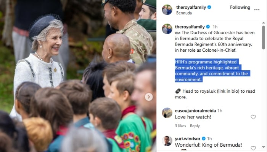Click the comments scrollbar thumb
The height and width of the screenshot is (152, 267).
[x=264, y=38]
